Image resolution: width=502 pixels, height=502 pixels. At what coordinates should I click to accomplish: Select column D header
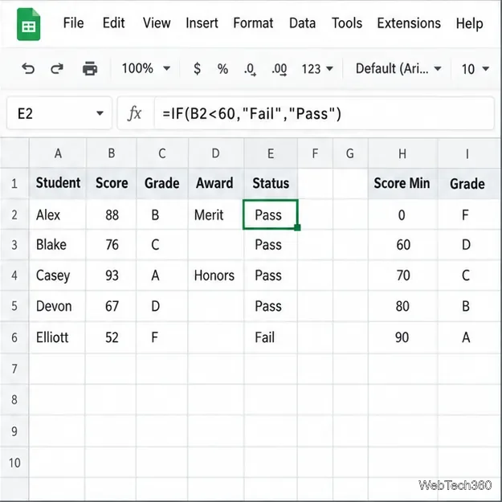coord(216,153)
